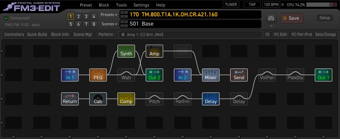The image size is (340, 139).
Task: Select the bypassed Pitch block
Action: click(x=154, y=99)
